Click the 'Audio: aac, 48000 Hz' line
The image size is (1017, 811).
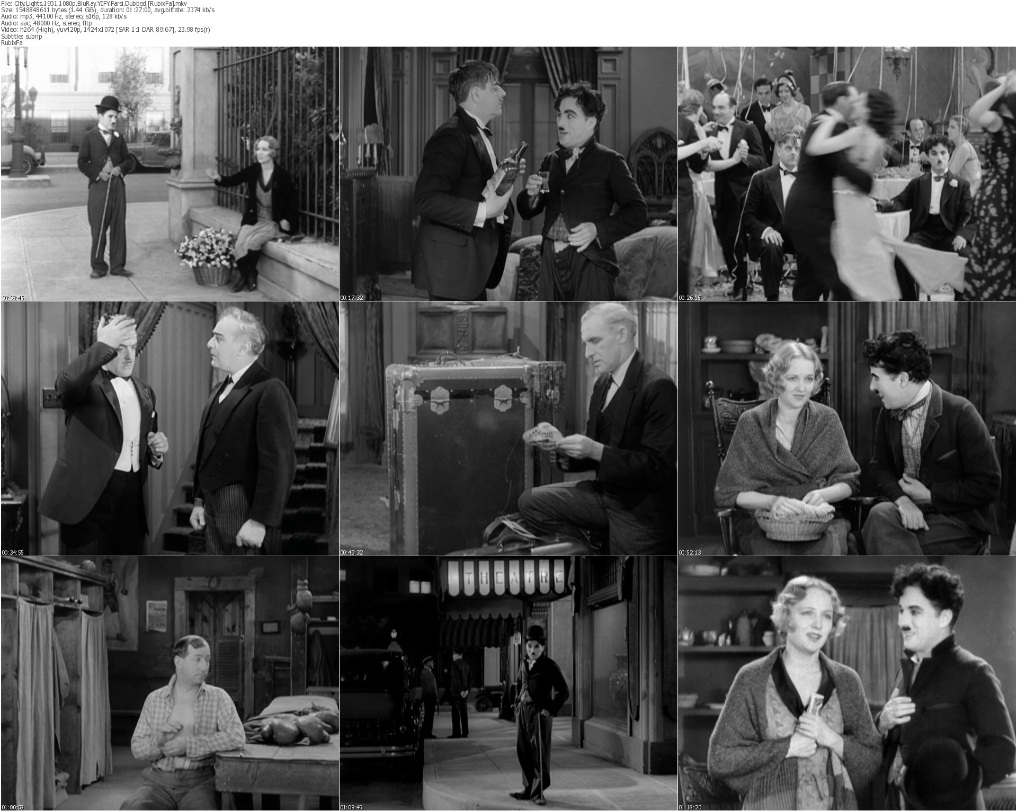coord(47,23)
